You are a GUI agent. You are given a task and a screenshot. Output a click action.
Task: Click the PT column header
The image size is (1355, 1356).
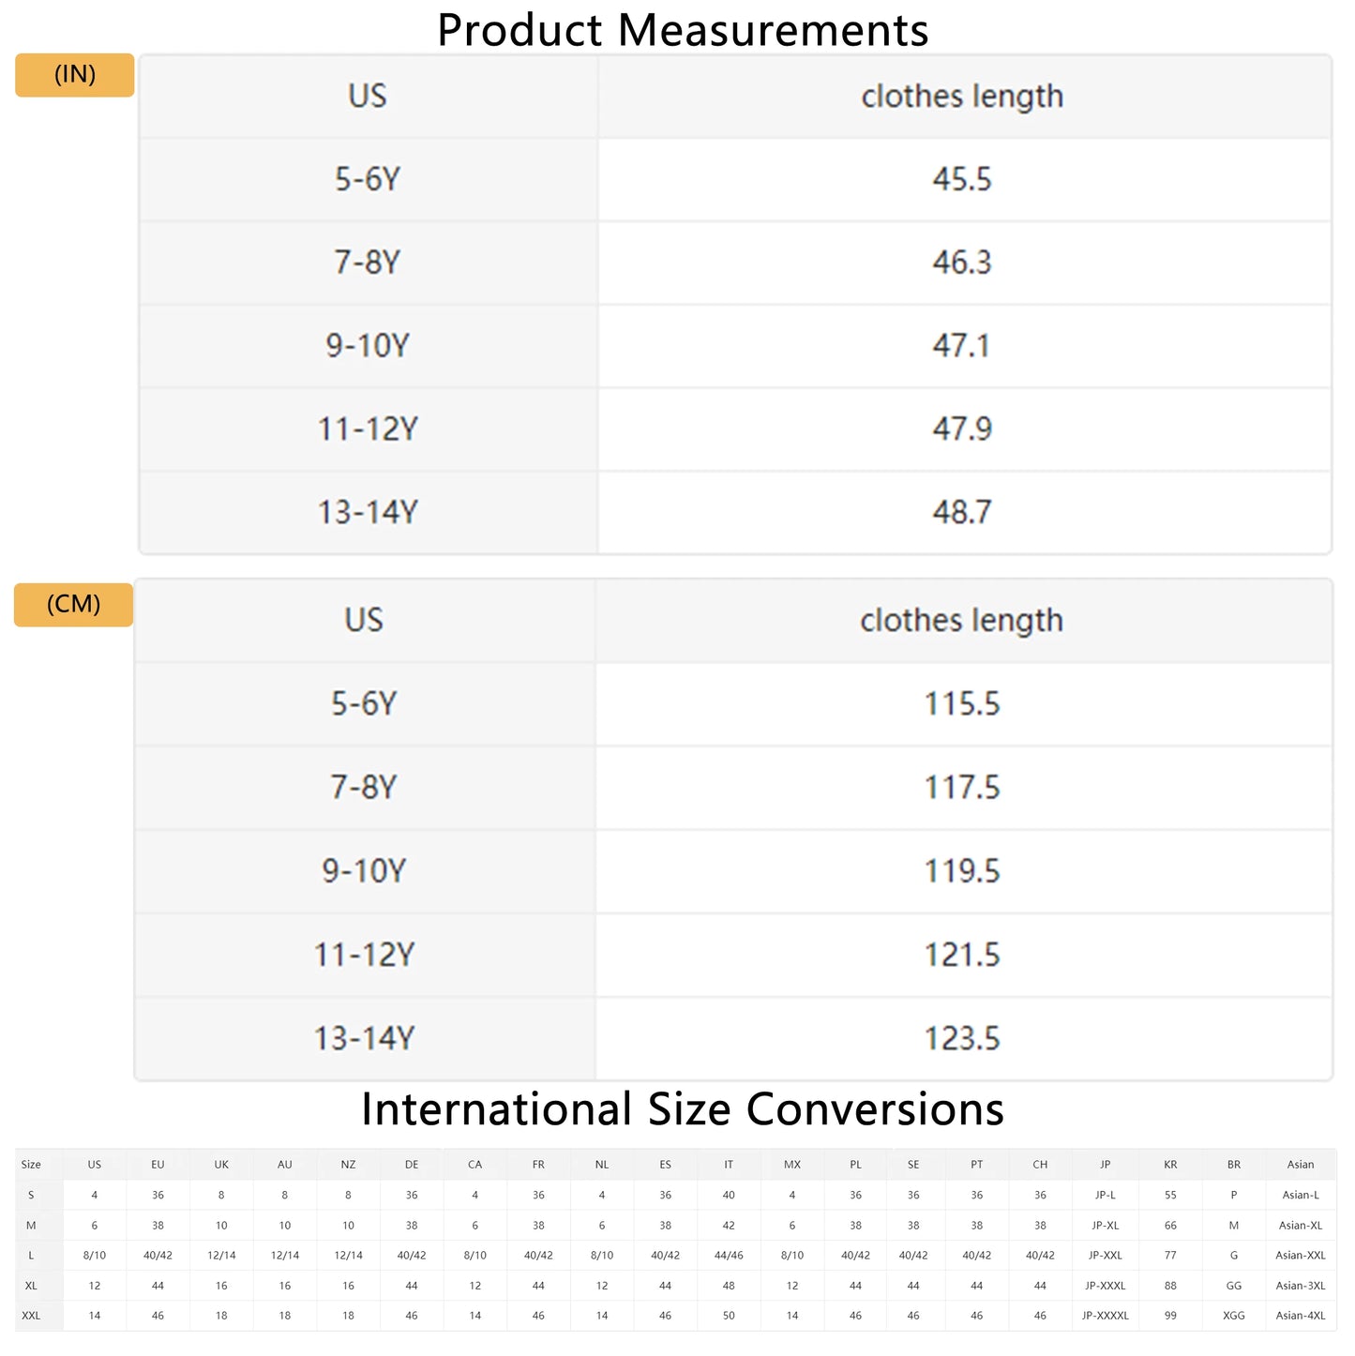977,1165
